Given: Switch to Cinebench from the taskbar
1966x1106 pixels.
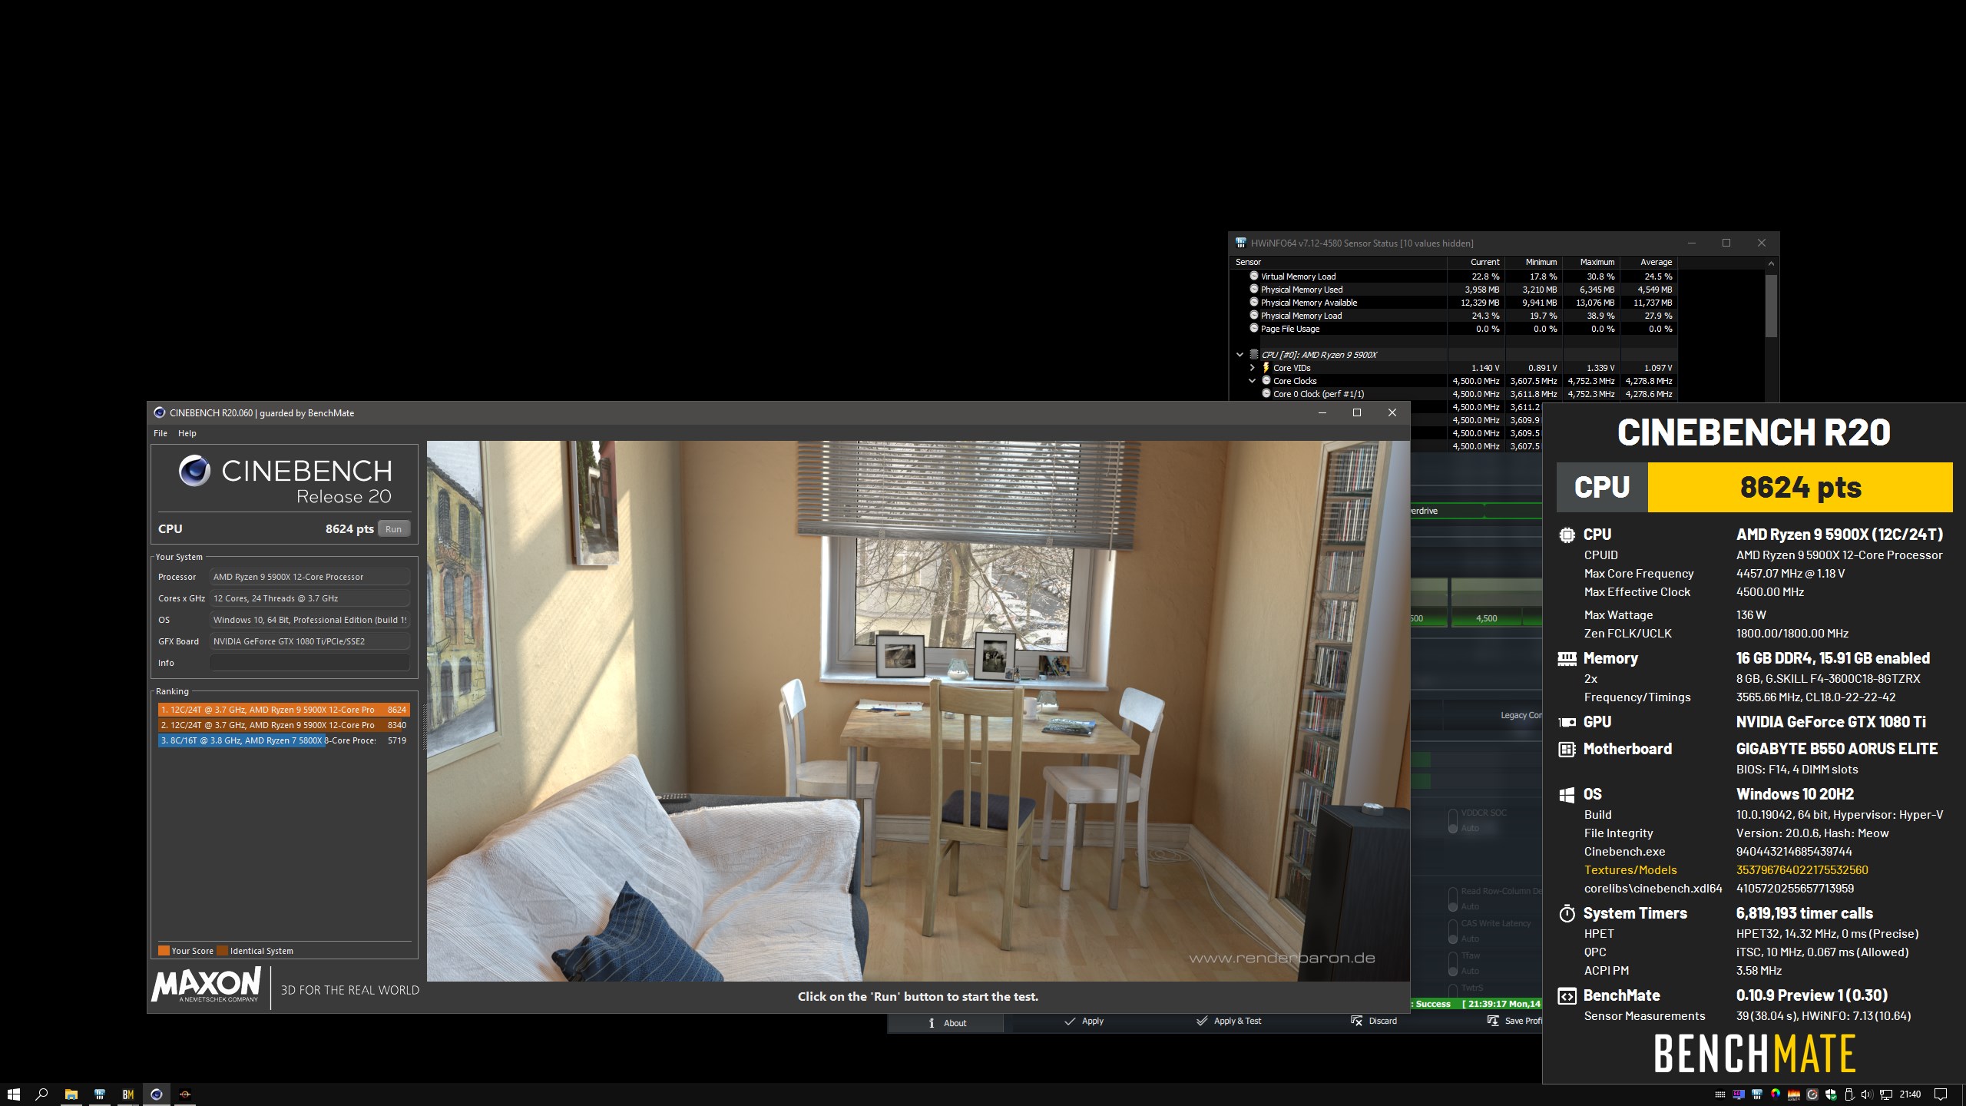Looking at the screenshot, I should [x=156, y=1094].
